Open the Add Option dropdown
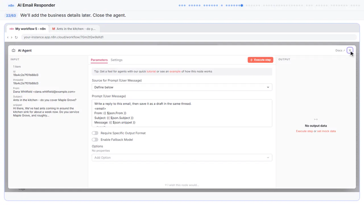The width and height of the screenshot is (364, 205). [x=182, y=157]
